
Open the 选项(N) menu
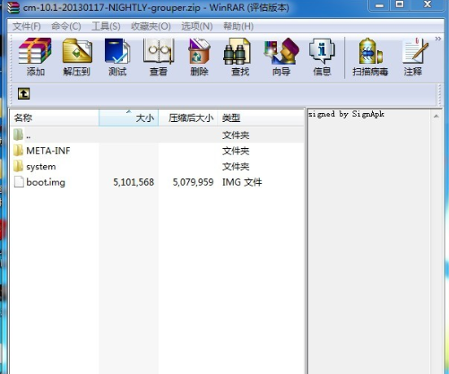pos(197,26)
